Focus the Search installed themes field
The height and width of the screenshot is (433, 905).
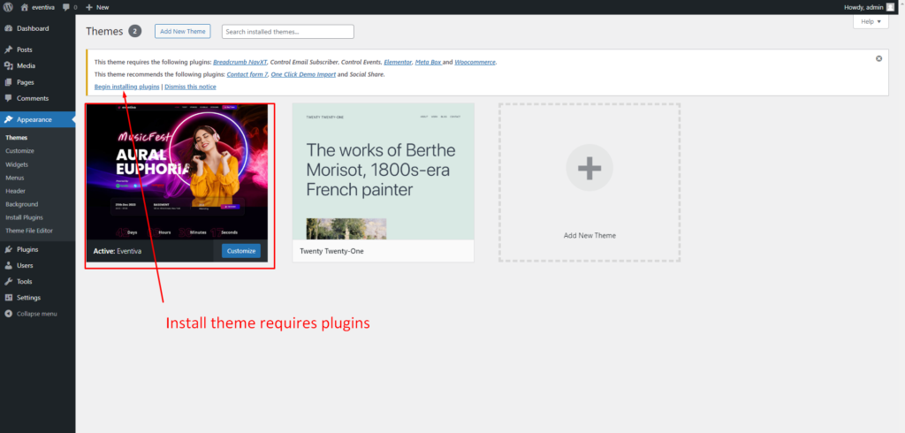[x=288, y=32]
